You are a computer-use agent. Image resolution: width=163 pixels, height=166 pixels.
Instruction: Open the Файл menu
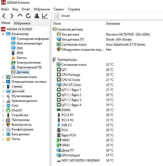coord(5,9)
